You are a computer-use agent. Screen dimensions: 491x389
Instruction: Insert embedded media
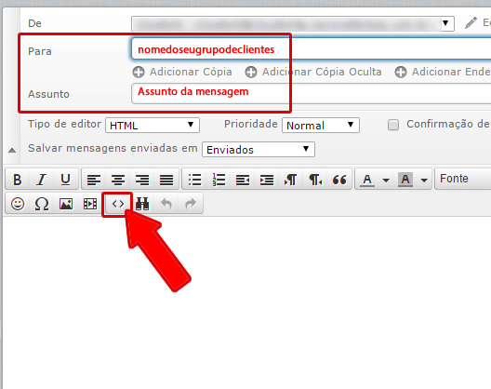(x=90, y=204)
